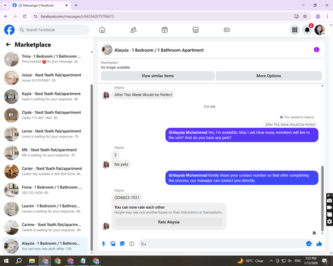Attach a file with the image icon
The height and width of the screenshot is (266, 333).
click(x=113, y=244)
